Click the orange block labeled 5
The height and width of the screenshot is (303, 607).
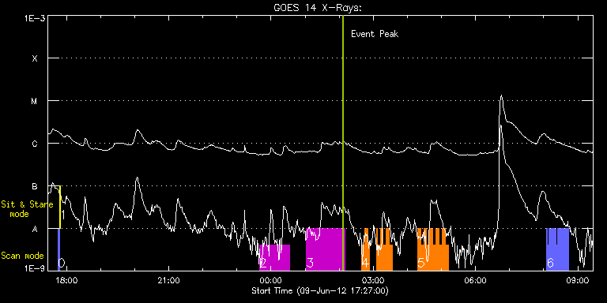coord(433,249)
